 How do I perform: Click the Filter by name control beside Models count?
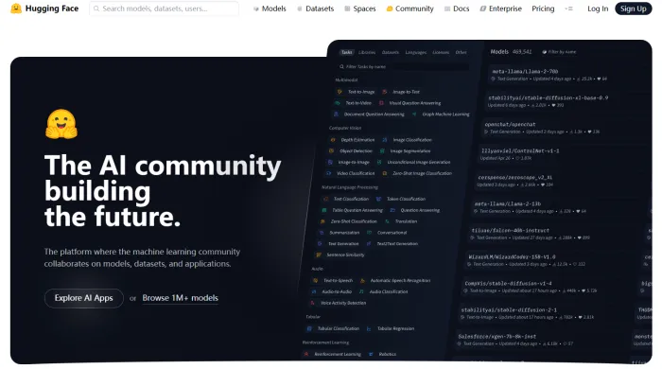pyautogui.click(x=559, y=52)
